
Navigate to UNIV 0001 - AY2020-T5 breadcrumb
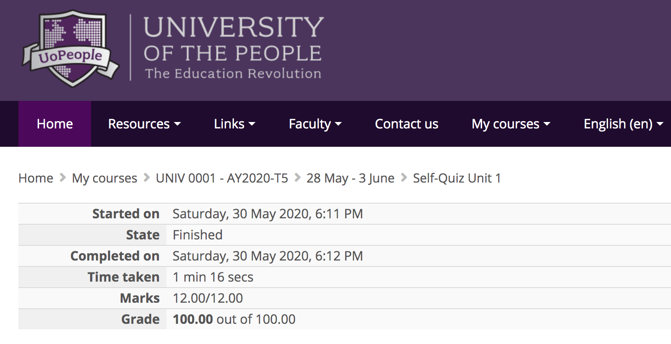click(222, 178)
